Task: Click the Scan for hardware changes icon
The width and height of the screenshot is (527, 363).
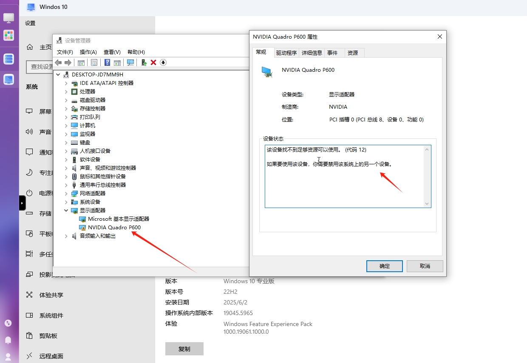Action: tap(130, 62)
